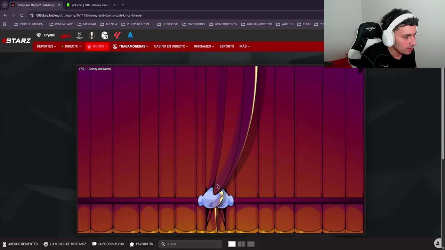The height and width of the screenshot is (250, 445).
Task: Open the RECREATIVO bookmark folder
Action: click(168, 24)
